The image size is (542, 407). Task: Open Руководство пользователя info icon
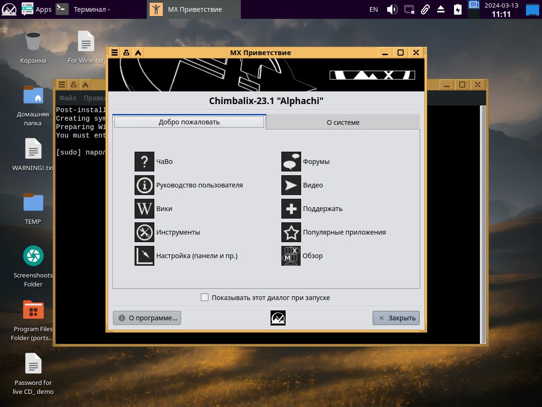144,185
